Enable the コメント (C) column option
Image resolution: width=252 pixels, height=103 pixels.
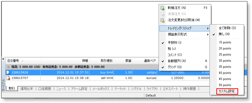(185, 55)
